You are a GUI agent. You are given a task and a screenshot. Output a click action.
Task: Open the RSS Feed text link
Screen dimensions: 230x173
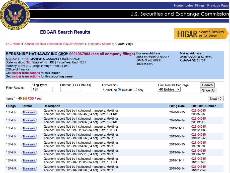click(35, 99)
